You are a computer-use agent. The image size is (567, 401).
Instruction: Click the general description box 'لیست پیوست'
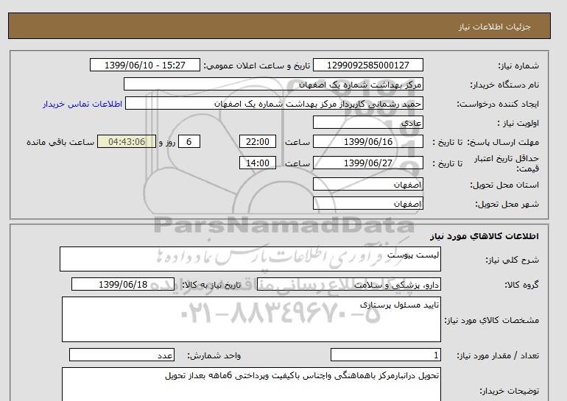(250, 259)
